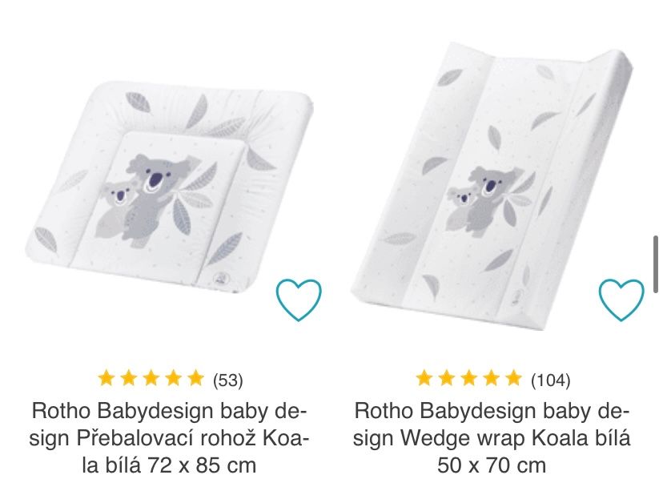Toggle wishlist heart for Wedge wrap Koala

pyautogui.click(x=621, y=300)
